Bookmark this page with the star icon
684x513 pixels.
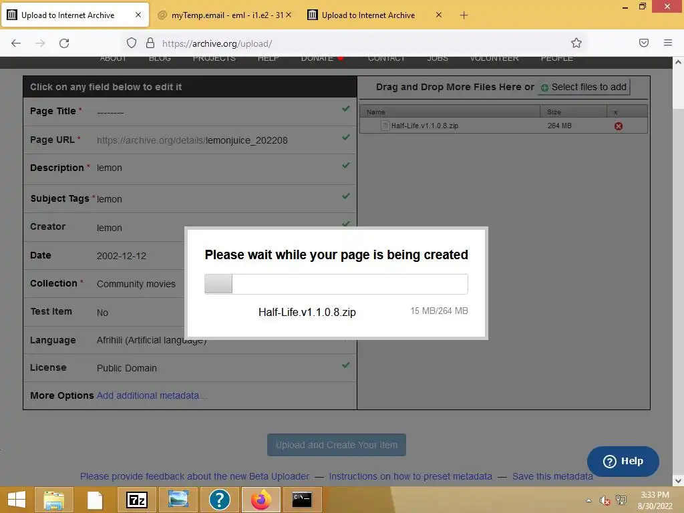click(576, 43)
